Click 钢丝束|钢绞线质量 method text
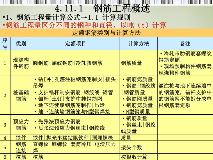Screen dimensions: 213x160 138,128
